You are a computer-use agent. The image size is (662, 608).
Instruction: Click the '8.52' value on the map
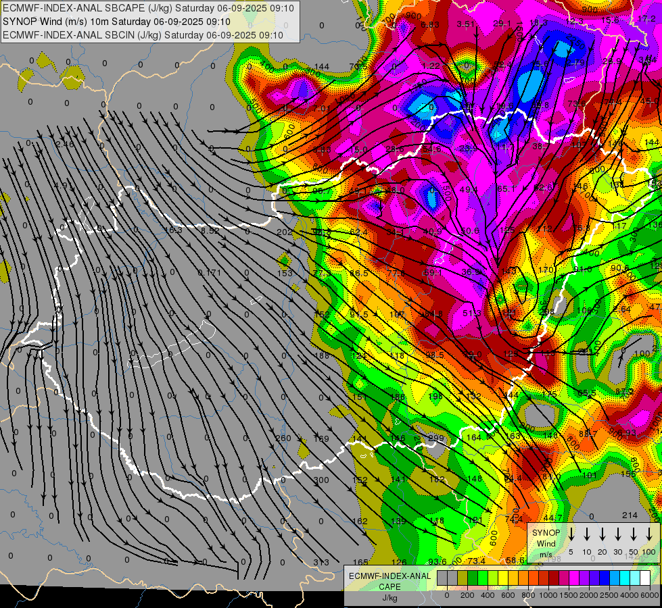point(210,231)
